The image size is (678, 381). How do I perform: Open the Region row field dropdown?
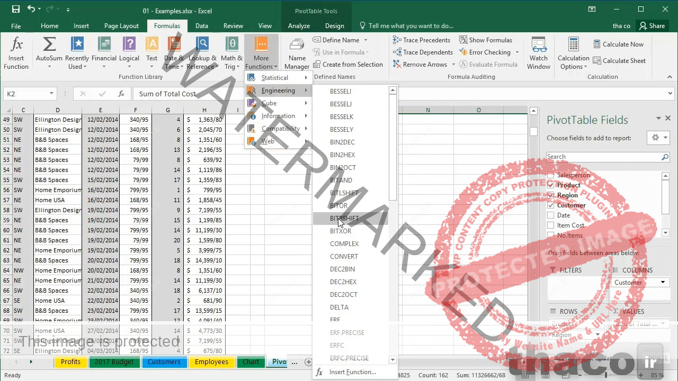(597, 335)
